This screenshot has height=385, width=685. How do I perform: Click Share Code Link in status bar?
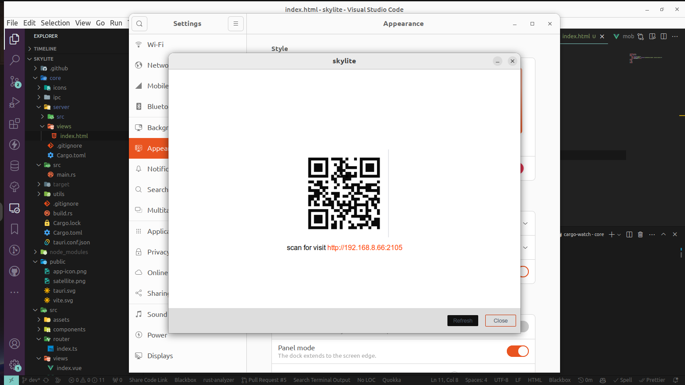[148, 380]
